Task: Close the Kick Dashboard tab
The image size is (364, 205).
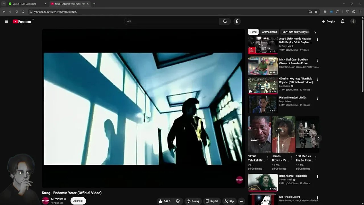Action: [45, 4]
